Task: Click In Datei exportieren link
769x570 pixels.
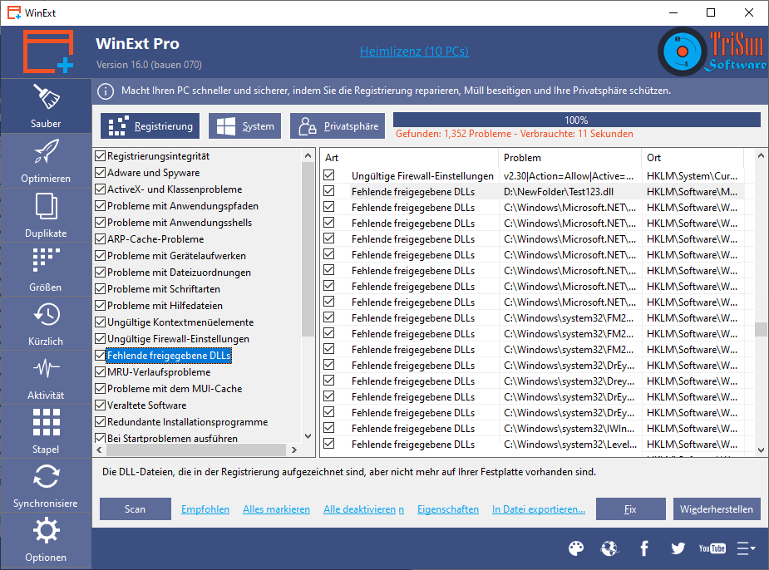Action: coord(539,509)
